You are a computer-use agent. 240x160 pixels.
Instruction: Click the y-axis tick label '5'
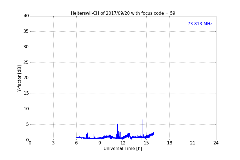click(x=27, y=124)
